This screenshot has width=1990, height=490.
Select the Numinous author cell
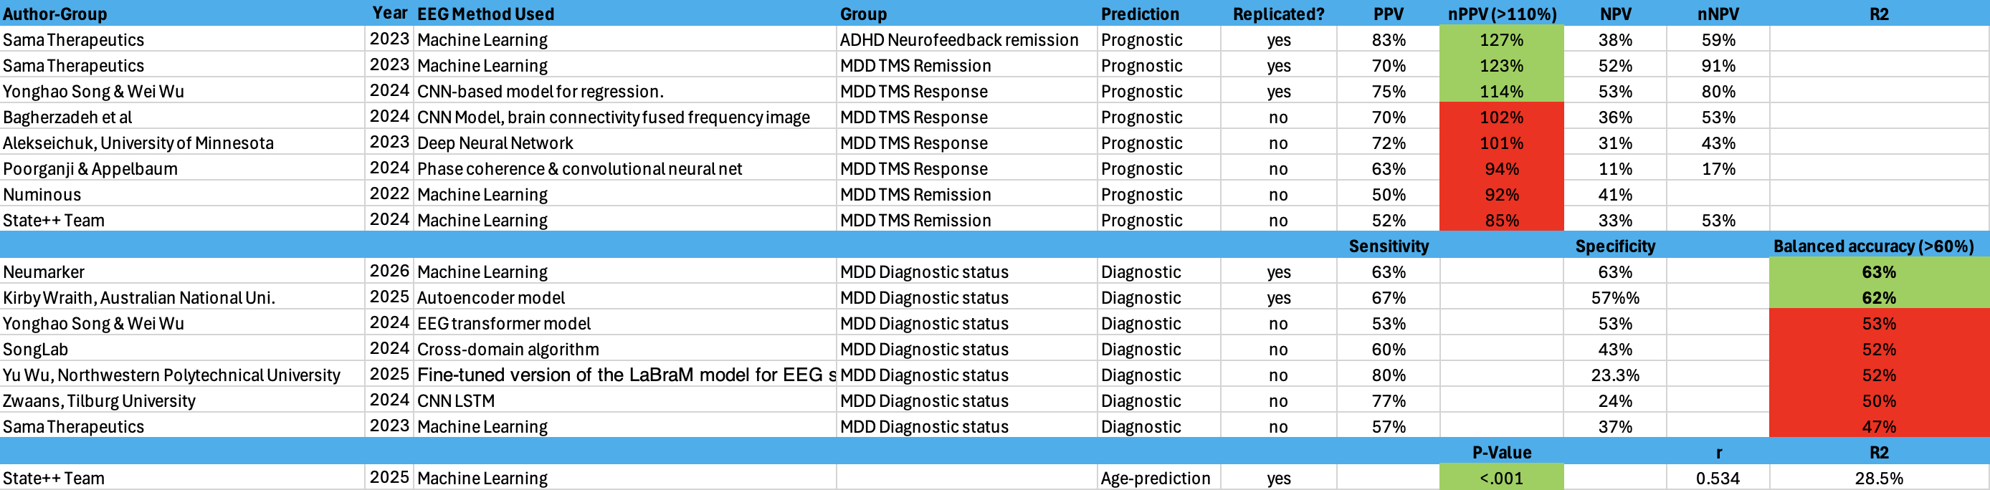coord(42,194)
